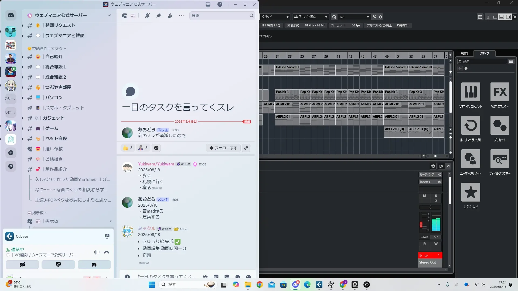The image size is (518, 291).
Task: Open the VST Instruments media tile
Action: 471,92
